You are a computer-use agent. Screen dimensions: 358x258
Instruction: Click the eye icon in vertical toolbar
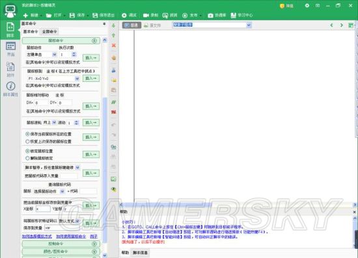click(113, 189)
